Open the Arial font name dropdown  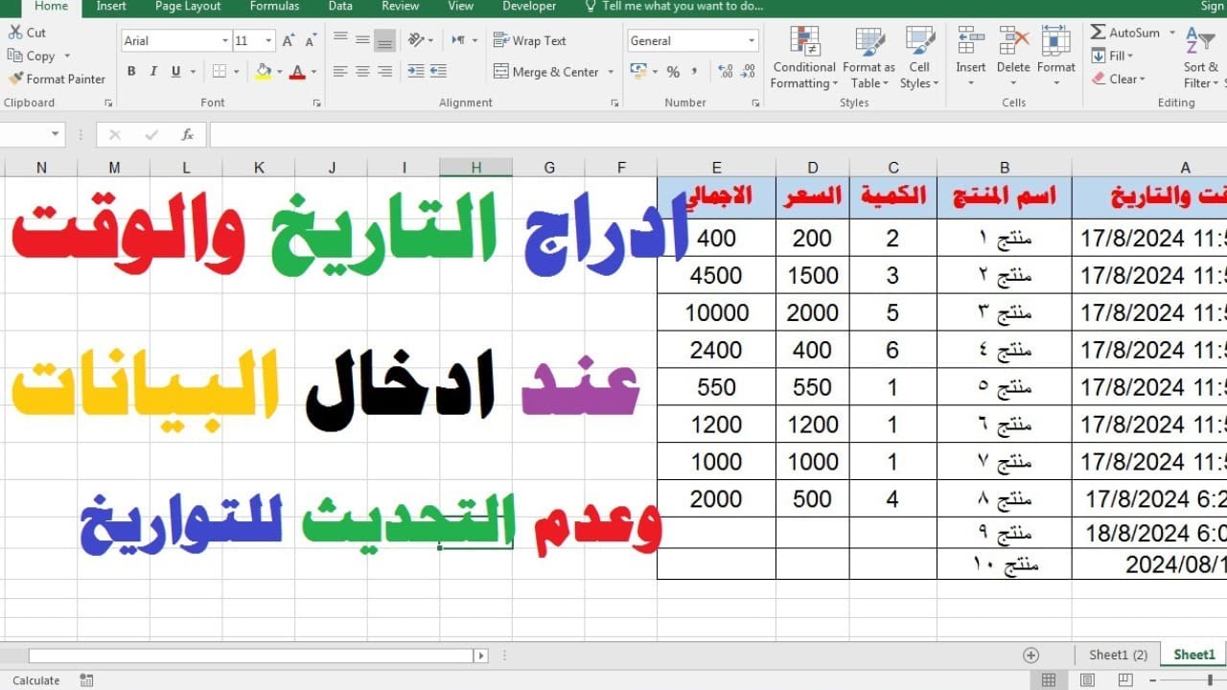point(225,41)
